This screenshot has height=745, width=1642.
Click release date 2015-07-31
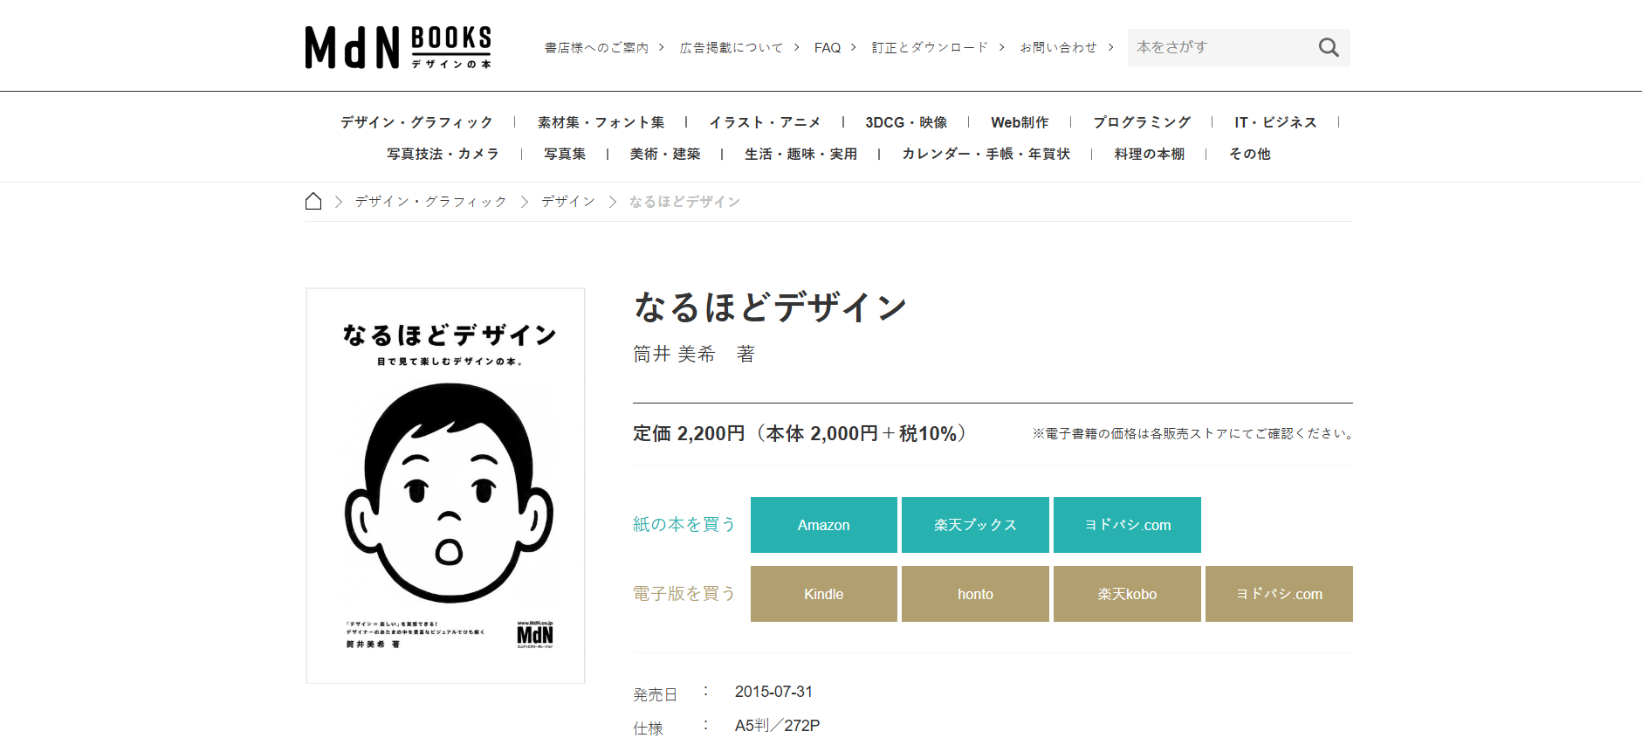[x=773, y=692]
